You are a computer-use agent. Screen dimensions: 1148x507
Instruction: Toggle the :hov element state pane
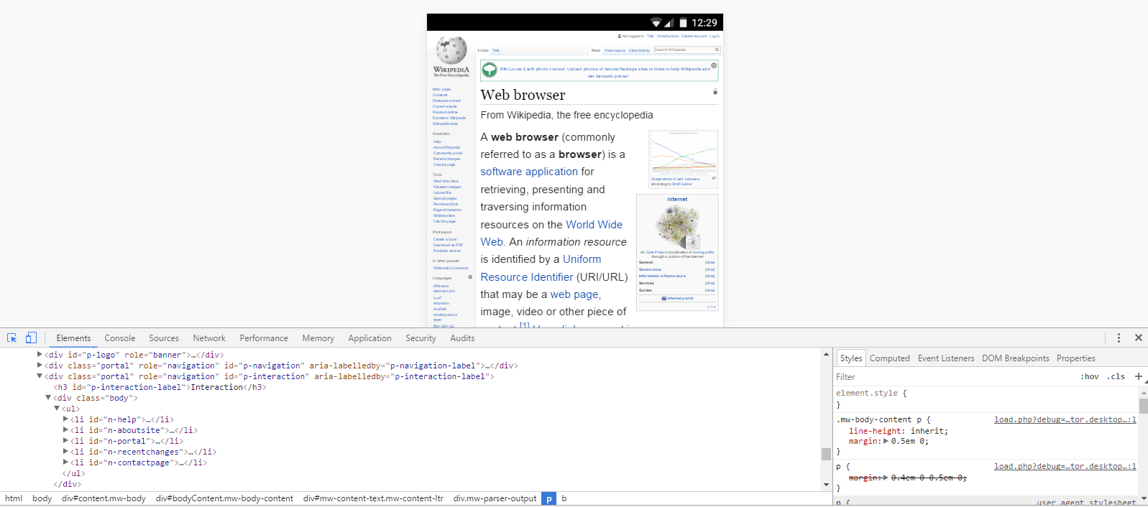coord(1090,376)
